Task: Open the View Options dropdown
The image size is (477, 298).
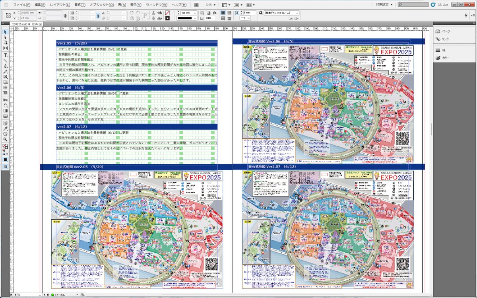Action: [225, 4]
